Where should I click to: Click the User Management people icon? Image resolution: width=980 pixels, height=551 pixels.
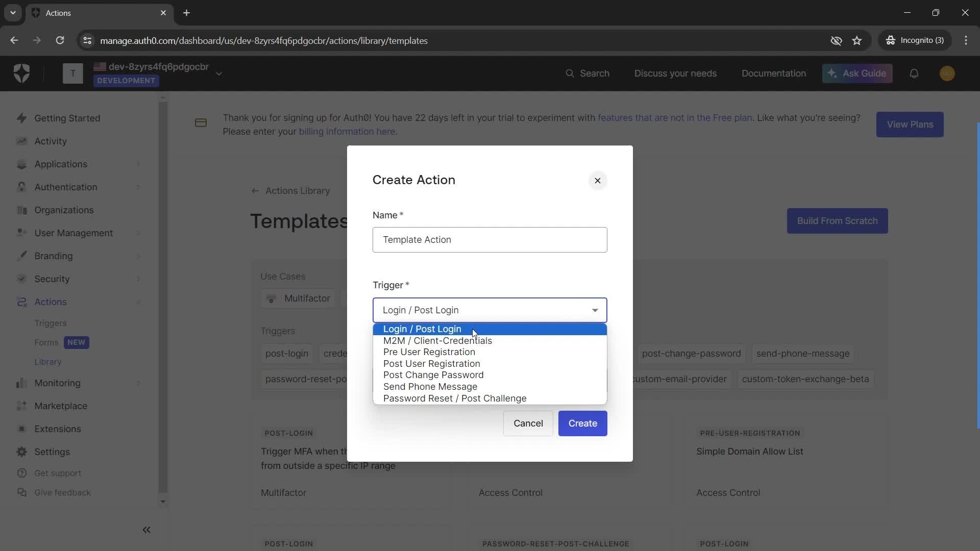[x=21, y=233]
